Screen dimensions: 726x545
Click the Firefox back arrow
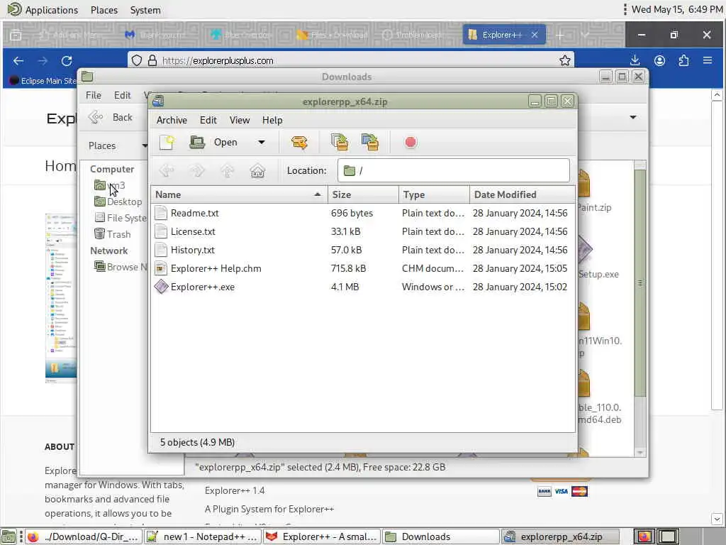(18, 61)
